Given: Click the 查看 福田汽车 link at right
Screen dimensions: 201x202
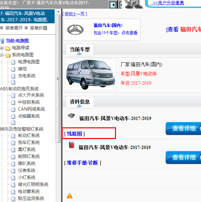Looking at the screenshot, I should [x=184, y=29].
